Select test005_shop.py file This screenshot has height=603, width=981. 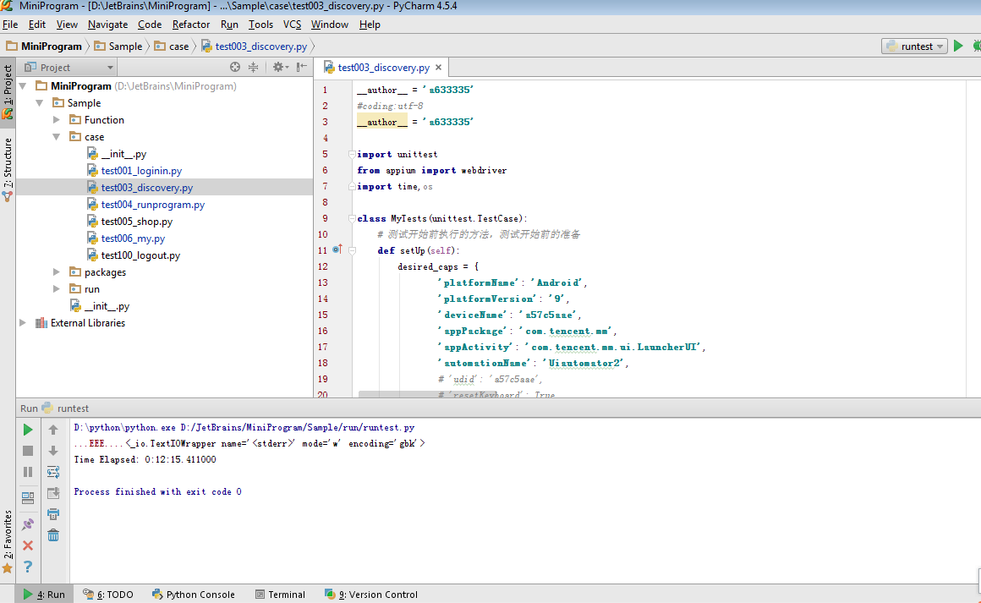point(136,221)
